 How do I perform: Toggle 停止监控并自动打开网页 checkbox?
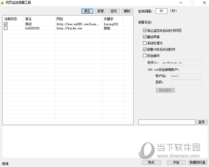(145, 30)
